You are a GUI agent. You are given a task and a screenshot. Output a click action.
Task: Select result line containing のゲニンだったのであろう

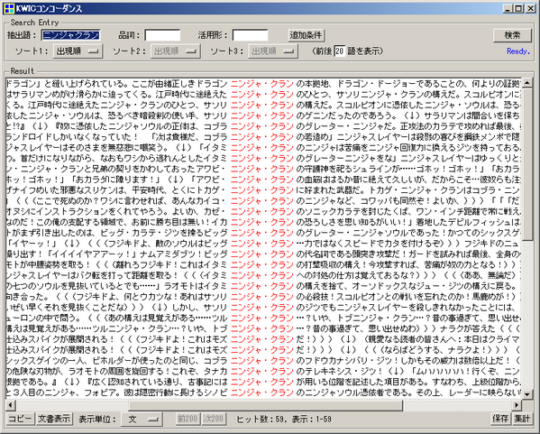click(263, 115)
